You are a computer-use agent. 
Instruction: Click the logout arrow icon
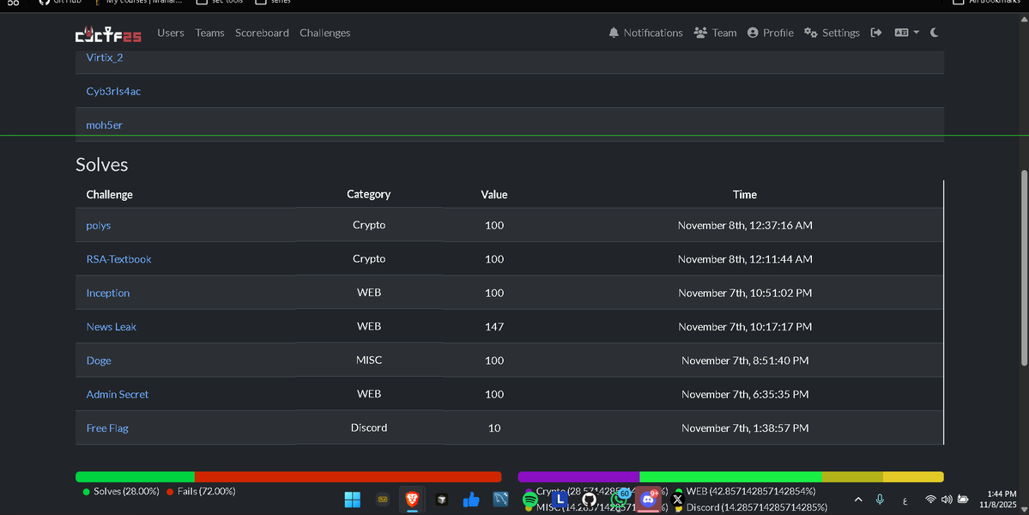[x=876, y=33]
